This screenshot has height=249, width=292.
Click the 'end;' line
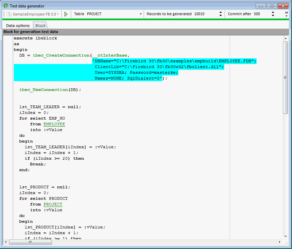24,170
